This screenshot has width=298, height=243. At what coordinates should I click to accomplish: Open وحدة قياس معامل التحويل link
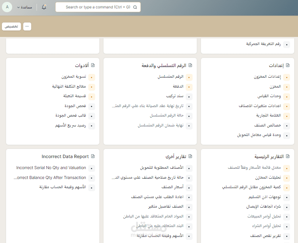coord(259,135)
